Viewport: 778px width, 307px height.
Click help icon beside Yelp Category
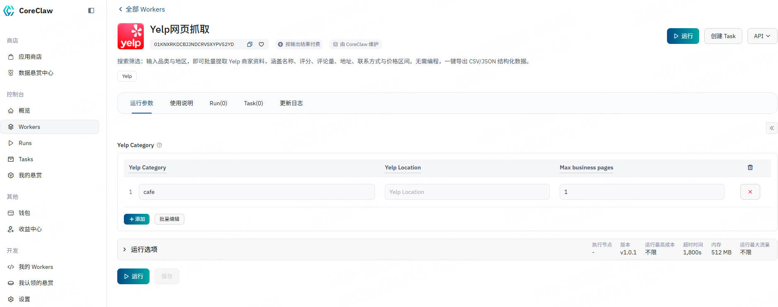click(159, 145)
